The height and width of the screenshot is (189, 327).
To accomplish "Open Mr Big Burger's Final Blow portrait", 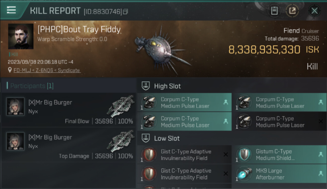I will pos(15,106).
